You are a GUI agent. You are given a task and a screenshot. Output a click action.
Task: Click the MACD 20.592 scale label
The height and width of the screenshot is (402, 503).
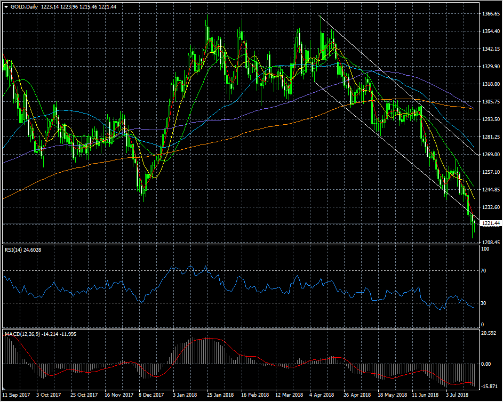point(488,333)
